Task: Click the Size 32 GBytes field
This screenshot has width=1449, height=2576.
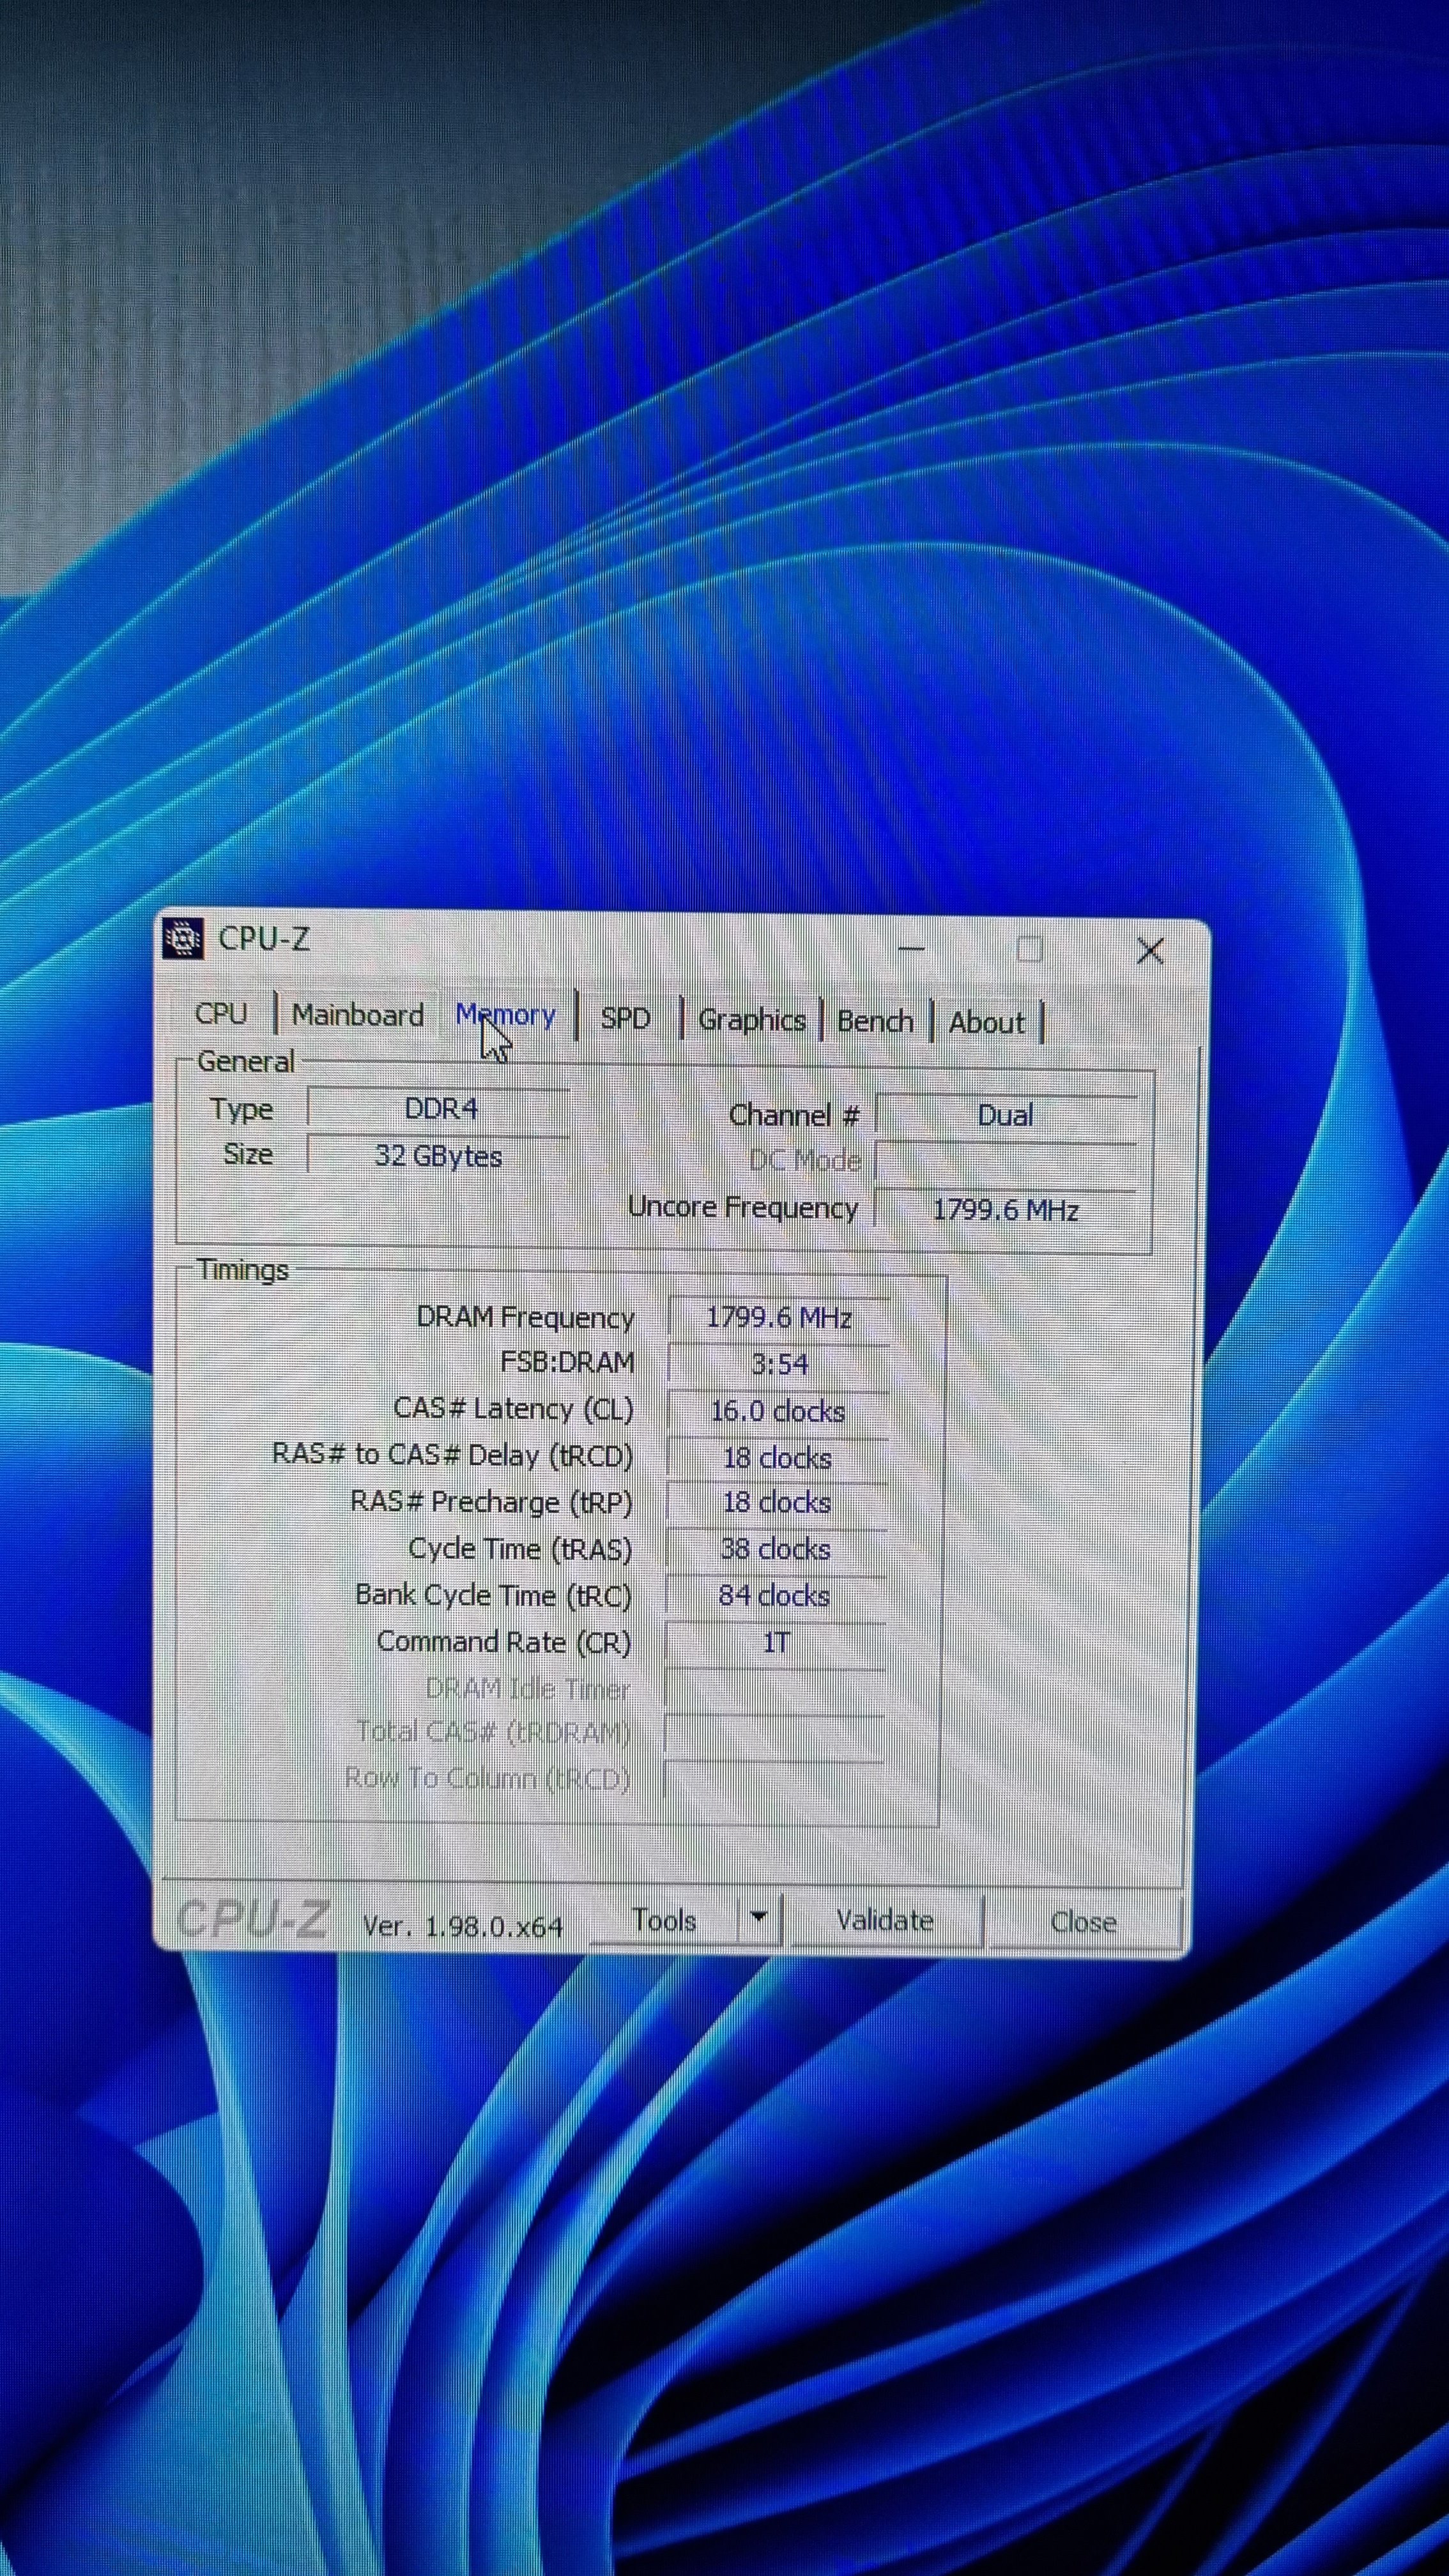Action: coord(438,1156)
